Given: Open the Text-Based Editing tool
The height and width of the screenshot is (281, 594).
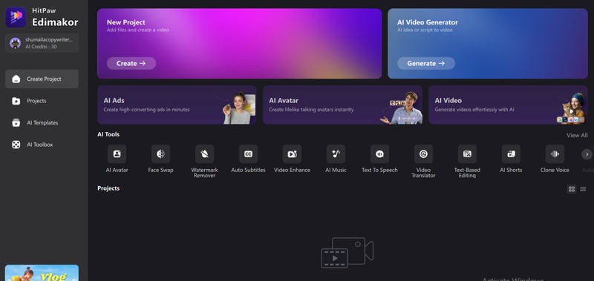Looking at the screenshot, I should click(x=467, y=154).
